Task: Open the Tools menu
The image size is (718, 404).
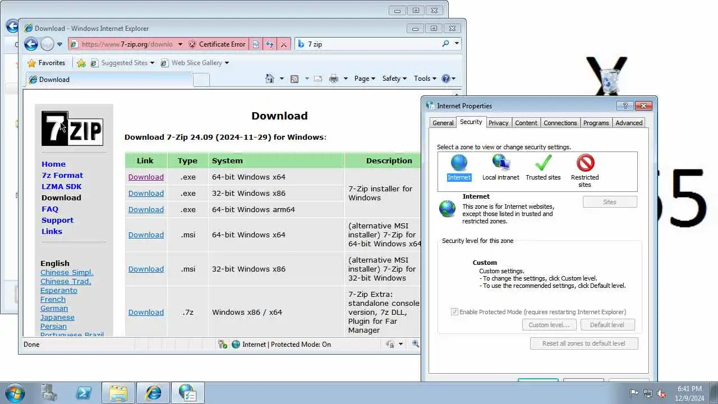Action: point(425,79)
